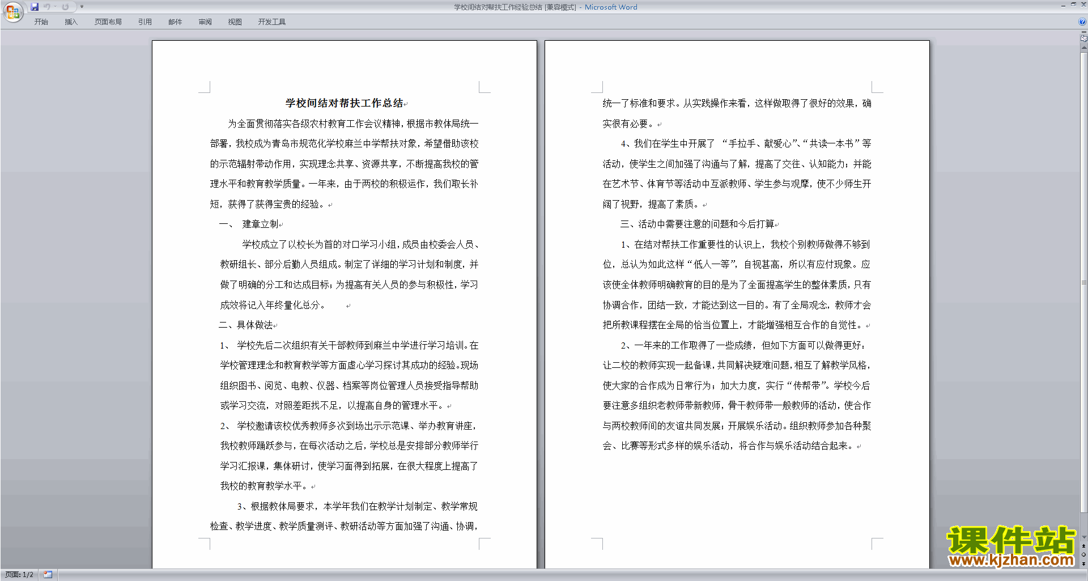Click the line starting 使大家的合作成为日常行为

pyautogui.click(x=737, y=385)
